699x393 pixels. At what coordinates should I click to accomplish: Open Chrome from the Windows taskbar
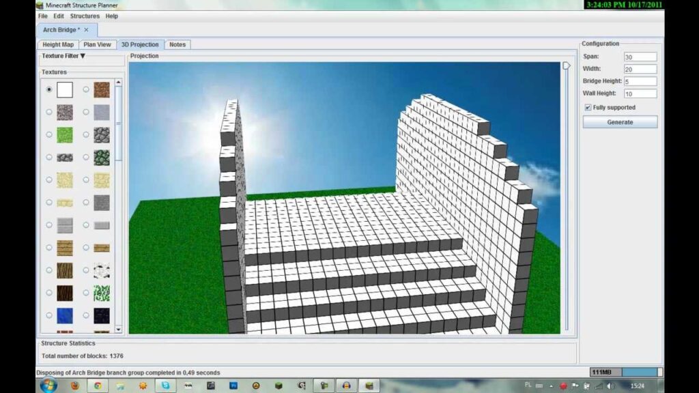point(97,385)
